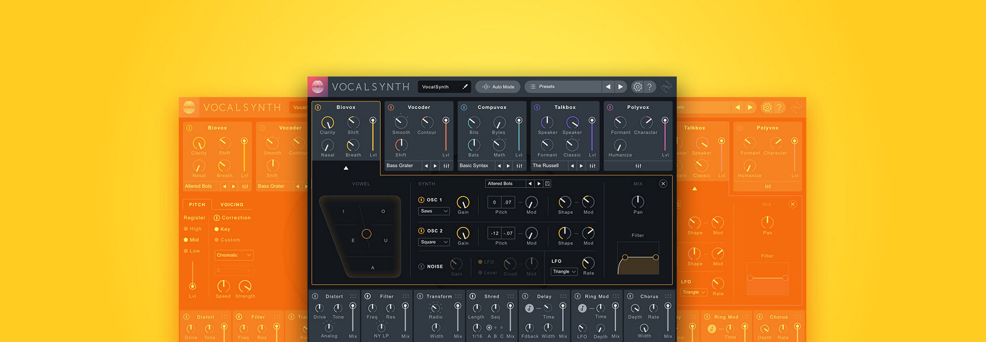Image resolution: width=986 pixels, height=342 pixels.
Task: Select the Polyvox module header
Action: point(638,107)
